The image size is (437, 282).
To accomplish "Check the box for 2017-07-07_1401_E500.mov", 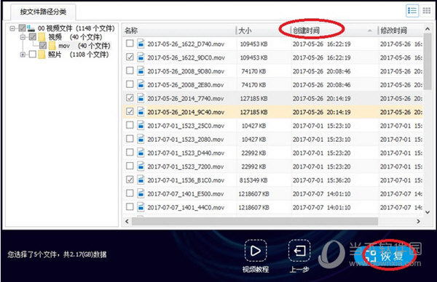I will (x=130, y=193).
